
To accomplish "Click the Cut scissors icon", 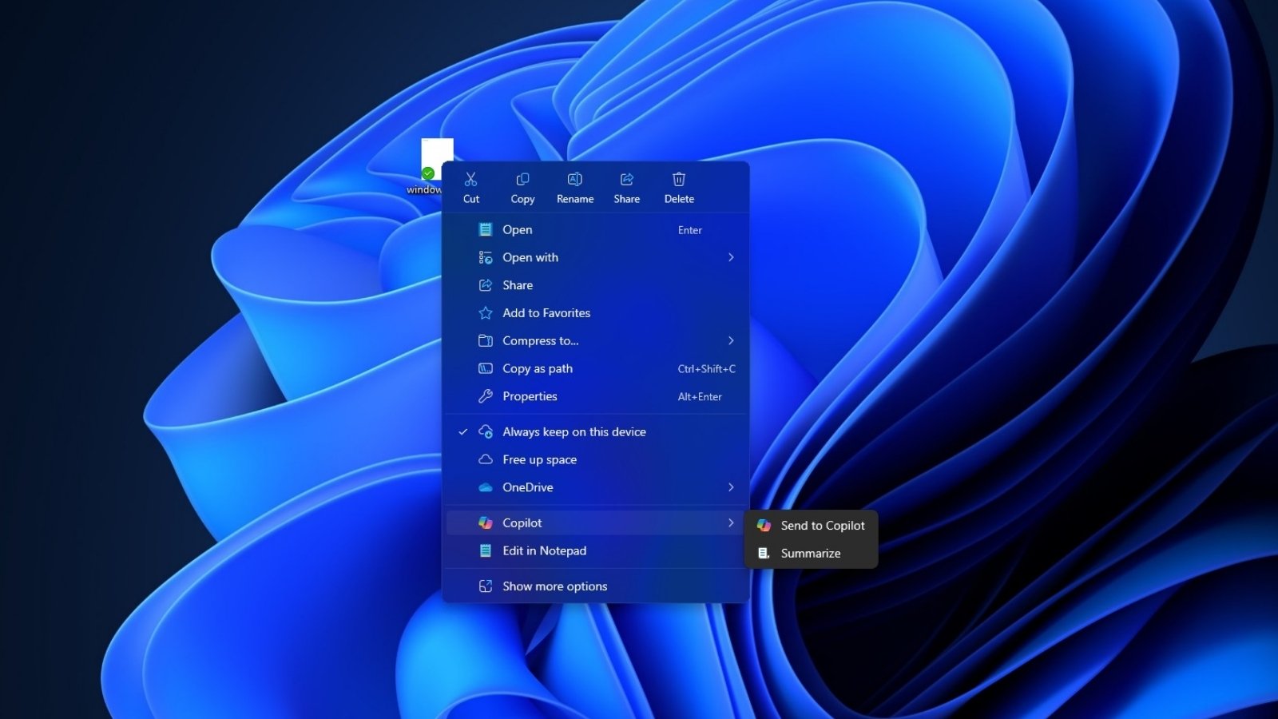I will (x=470, y=179).
